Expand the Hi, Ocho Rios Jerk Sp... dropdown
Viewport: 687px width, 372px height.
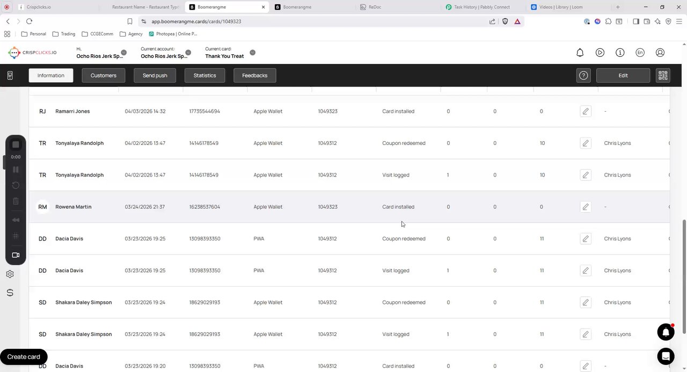point(123,53)
